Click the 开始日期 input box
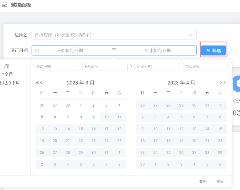This screenshot has height=190, width=240. coord(56,67)
